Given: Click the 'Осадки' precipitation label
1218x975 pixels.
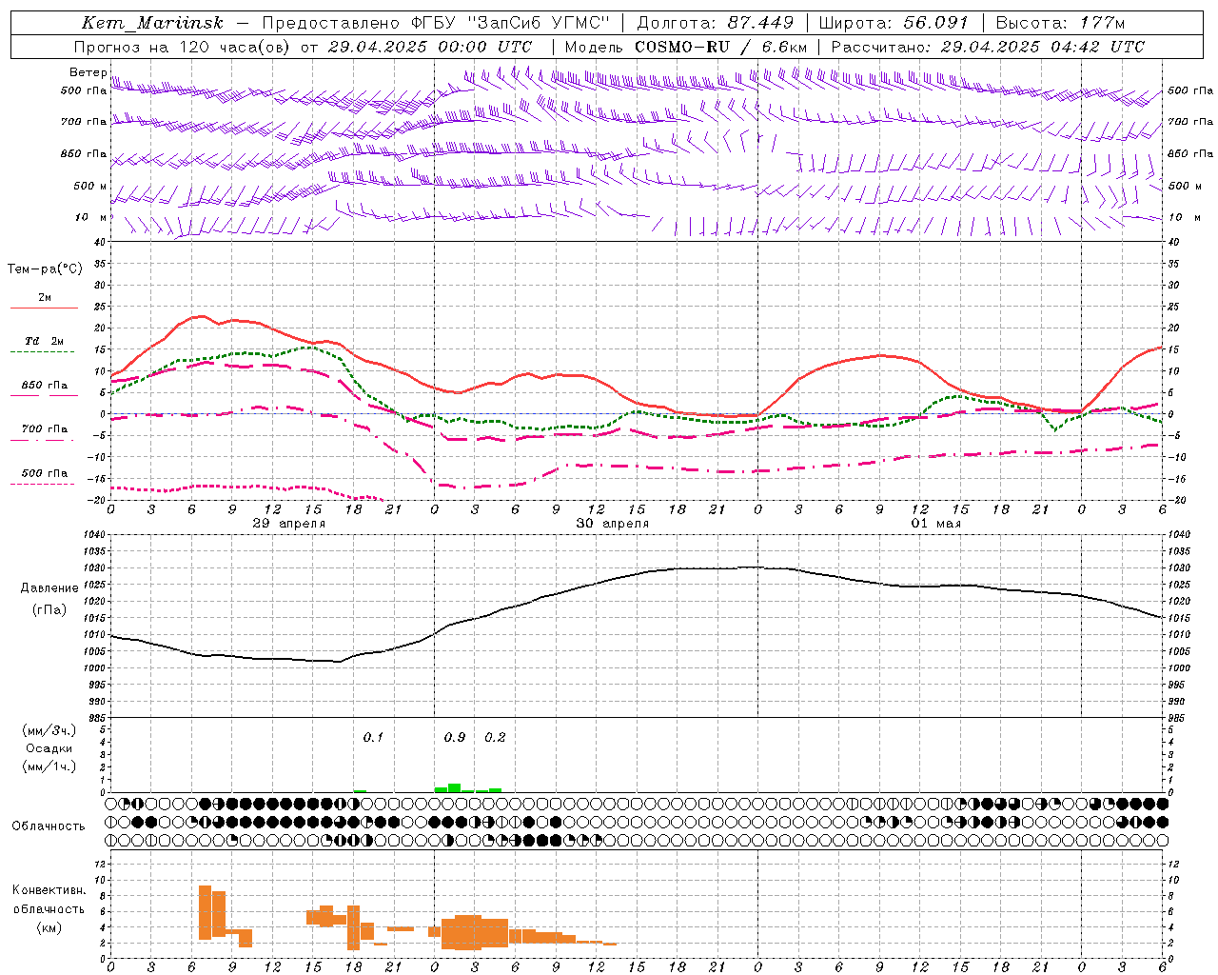Looking at the screenshot, I should coord(49,748).
